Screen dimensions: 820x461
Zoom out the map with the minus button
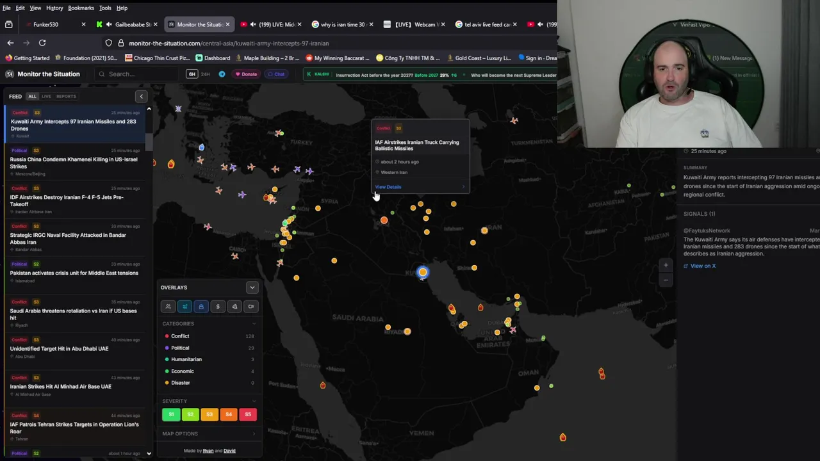(x=666, y=280)
